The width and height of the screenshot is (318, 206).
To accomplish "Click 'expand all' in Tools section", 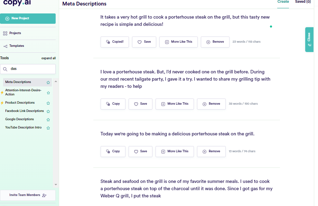I will [48, 58].
